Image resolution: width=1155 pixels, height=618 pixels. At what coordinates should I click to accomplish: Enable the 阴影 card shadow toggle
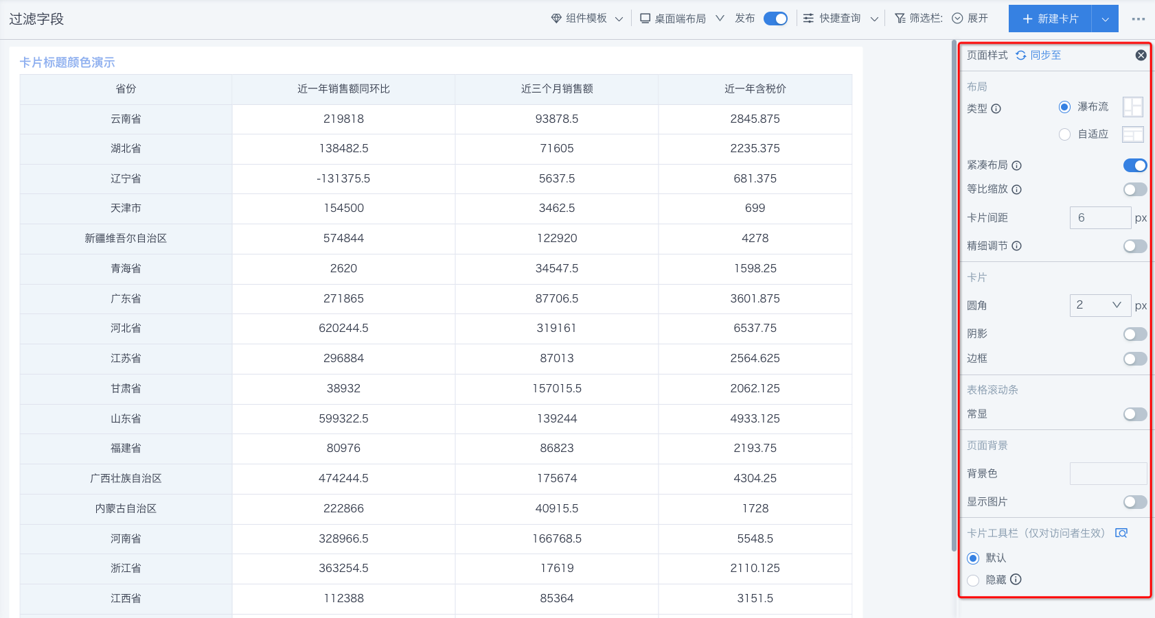[1134, 334]
